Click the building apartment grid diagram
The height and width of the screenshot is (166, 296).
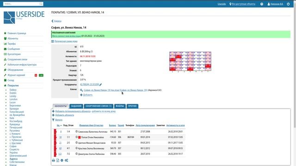(x=190, y=61)
